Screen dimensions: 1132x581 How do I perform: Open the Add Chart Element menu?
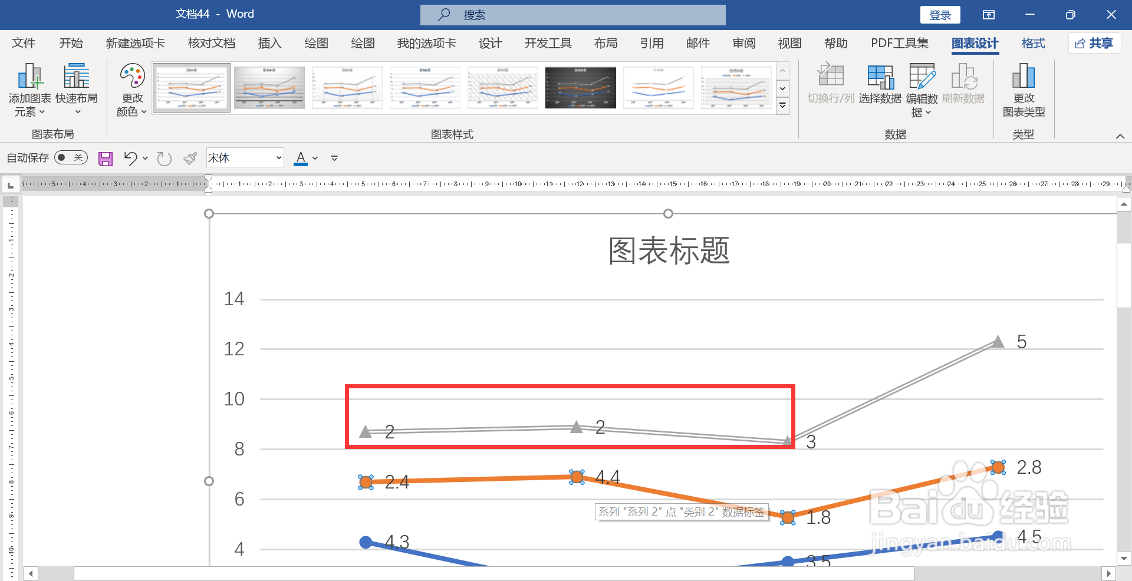(x=29, y=90)
